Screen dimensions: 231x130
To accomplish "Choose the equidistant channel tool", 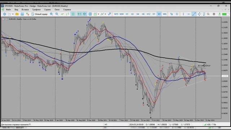I will (199, 14).
